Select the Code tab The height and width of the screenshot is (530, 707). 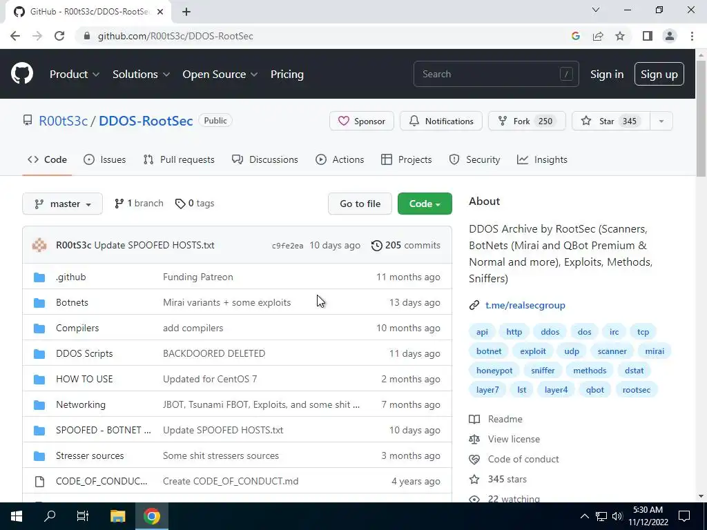coord(47,159)
